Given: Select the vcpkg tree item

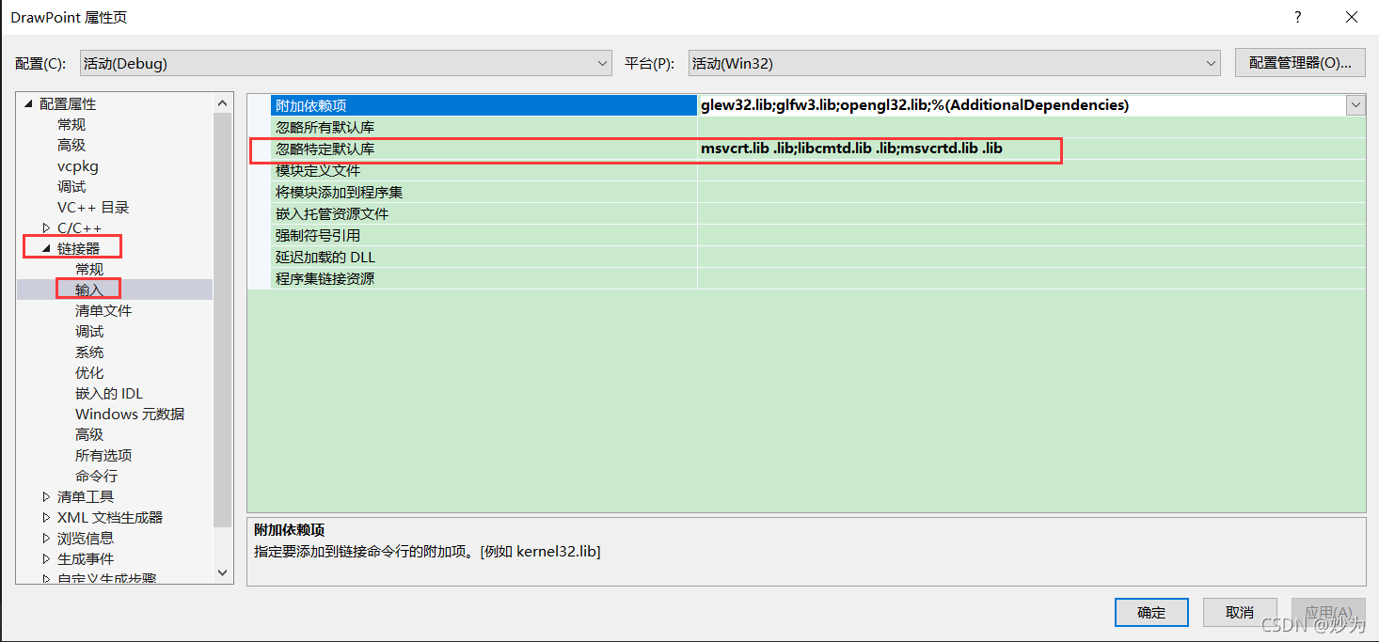Looking at the screenshot, I should tap(78, 166).
